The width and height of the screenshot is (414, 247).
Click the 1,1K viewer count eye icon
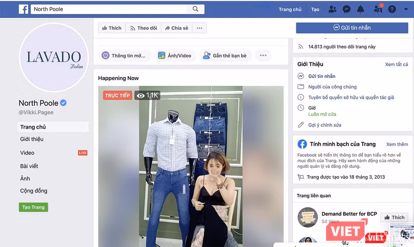[x=141, y=95]
